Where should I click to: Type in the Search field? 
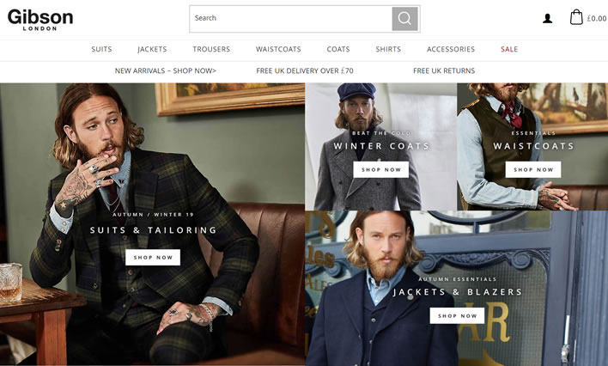290,18
